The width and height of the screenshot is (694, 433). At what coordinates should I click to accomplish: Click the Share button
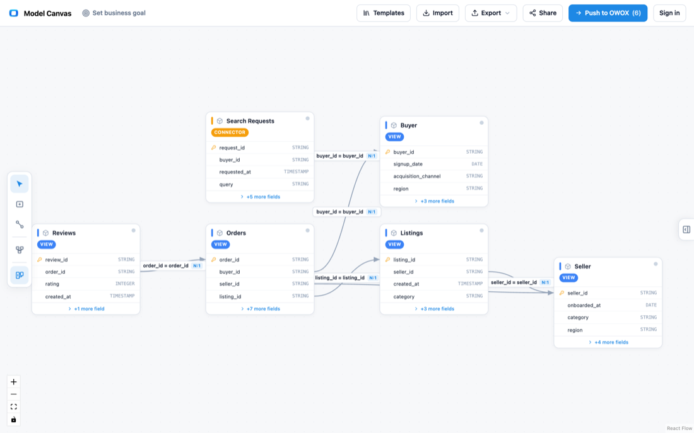(543, 13)
